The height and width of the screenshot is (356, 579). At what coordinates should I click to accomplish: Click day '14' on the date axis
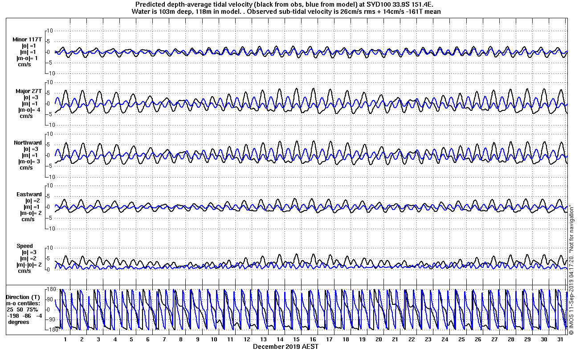tap(280, 340)
